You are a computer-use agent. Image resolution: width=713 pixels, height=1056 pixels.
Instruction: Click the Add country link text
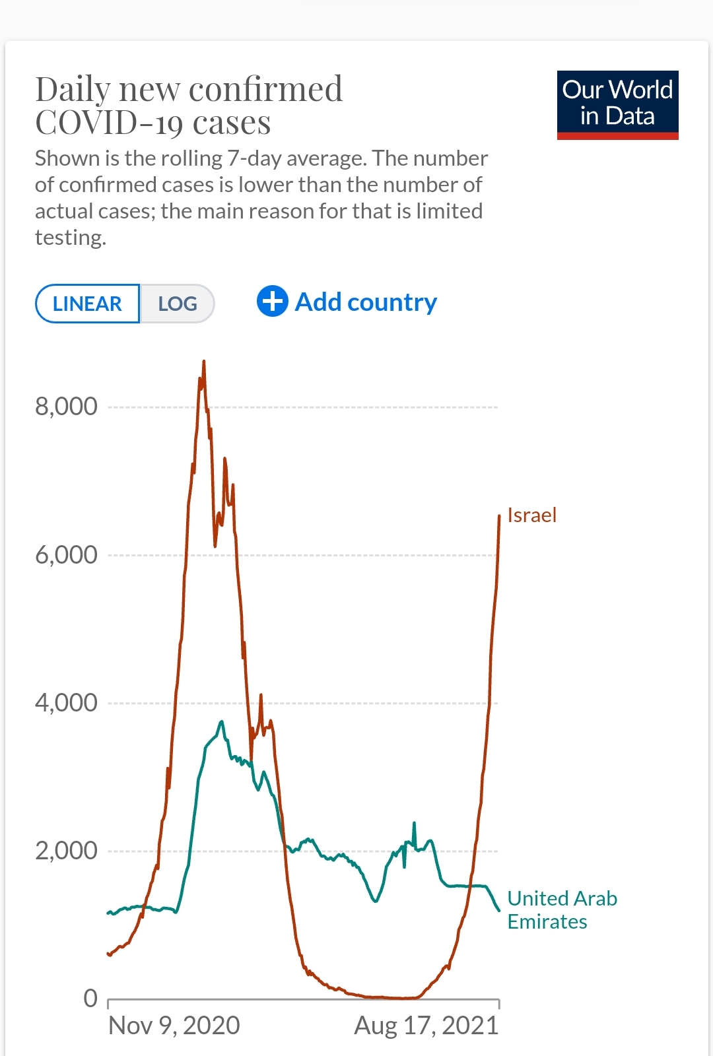pos(366,302)
